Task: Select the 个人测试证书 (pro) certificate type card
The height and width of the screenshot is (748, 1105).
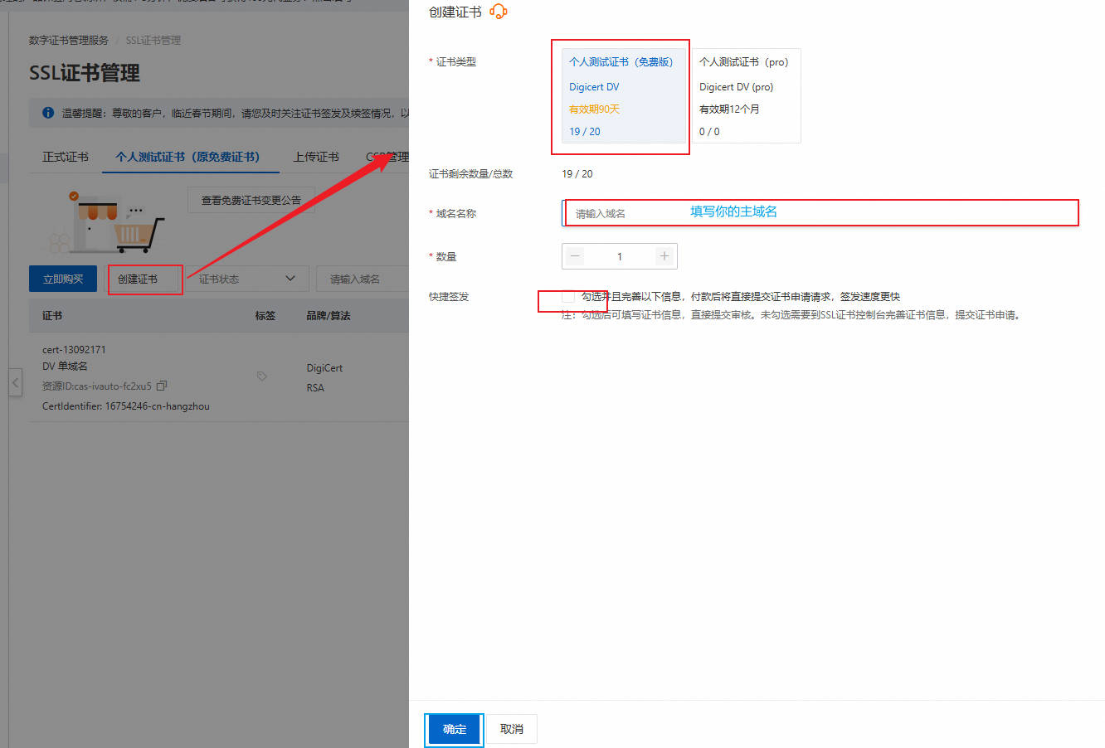Action: point(746,95)
